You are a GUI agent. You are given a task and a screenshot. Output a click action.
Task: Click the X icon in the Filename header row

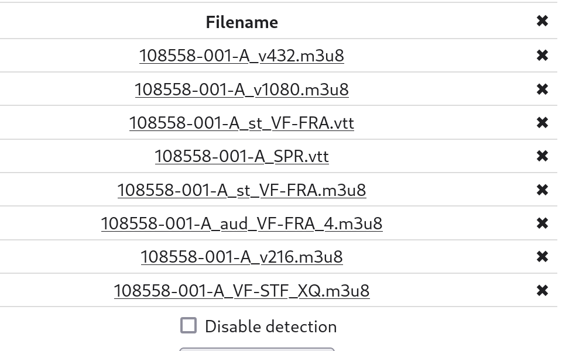tap(542, 21)
